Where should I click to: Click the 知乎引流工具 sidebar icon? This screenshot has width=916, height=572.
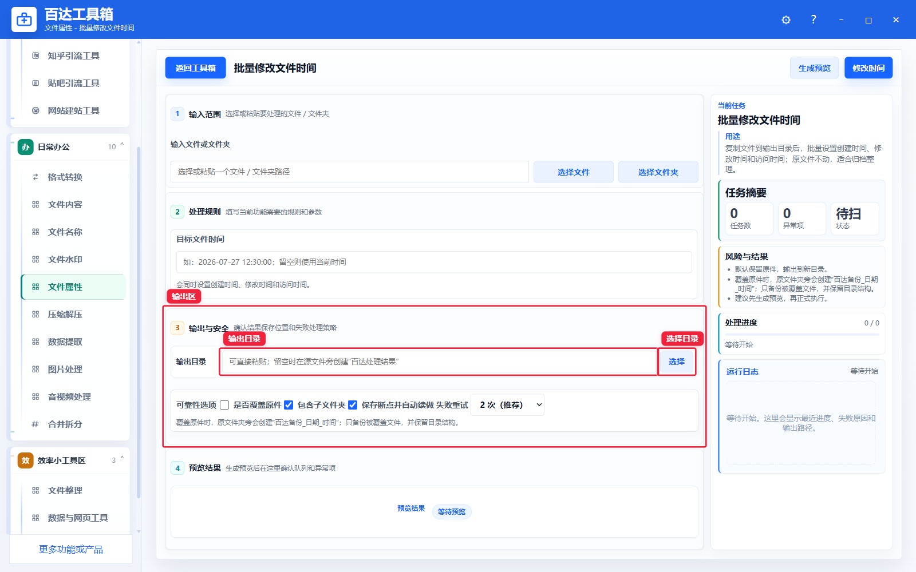coord(35,55)
